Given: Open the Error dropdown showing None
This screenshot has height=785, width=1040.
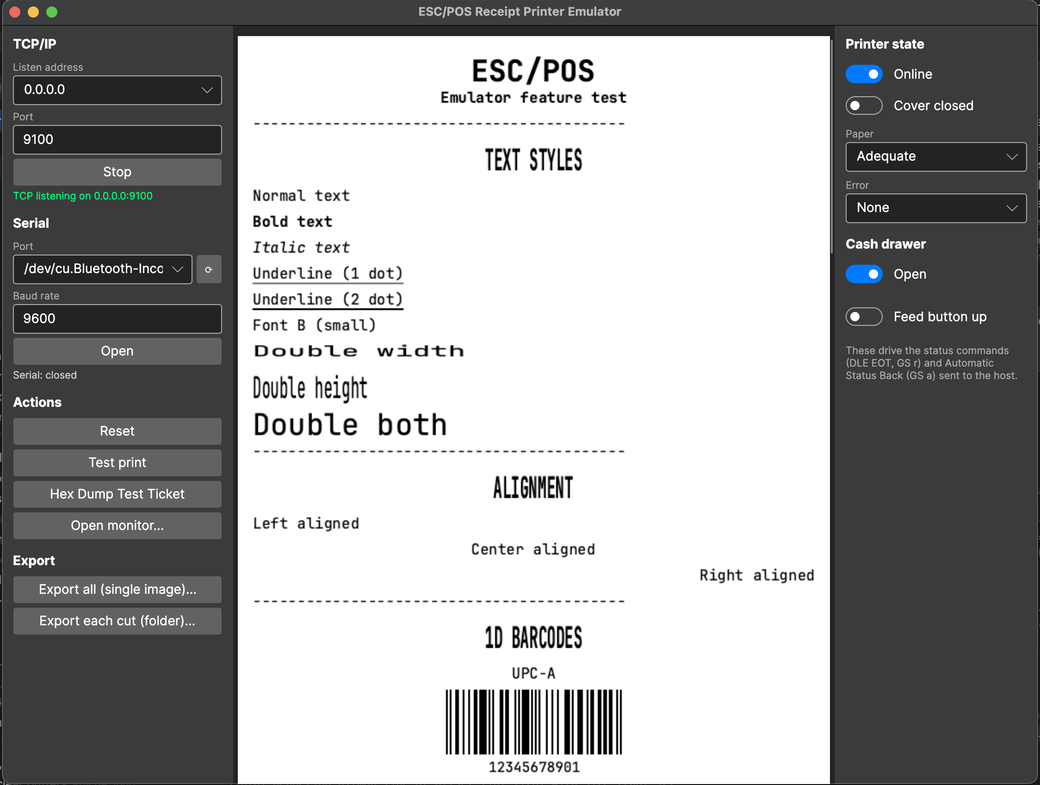Looking at the screenshot, I should click(935, 208).
